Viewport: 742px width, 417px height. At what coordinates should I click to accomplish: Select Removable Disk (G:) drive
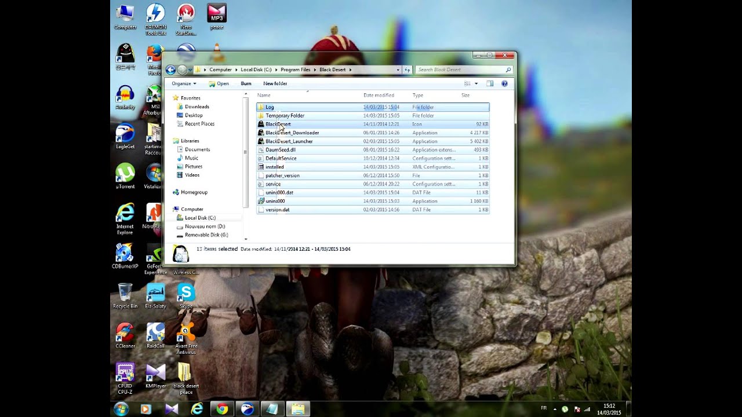(206, 235)
